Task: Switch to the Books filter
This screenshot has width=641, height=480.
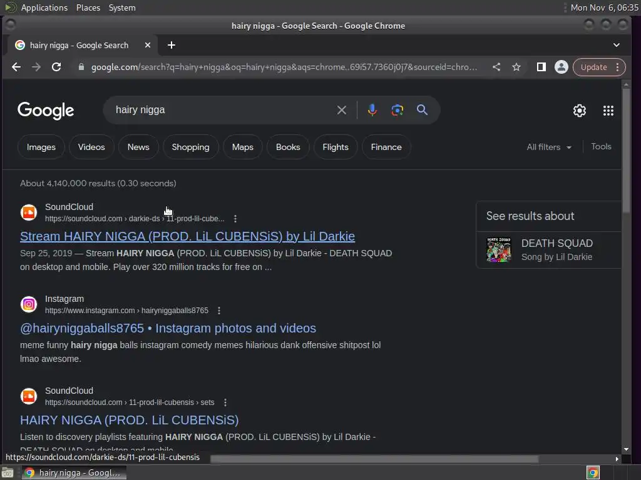Action: pos(288,147)
